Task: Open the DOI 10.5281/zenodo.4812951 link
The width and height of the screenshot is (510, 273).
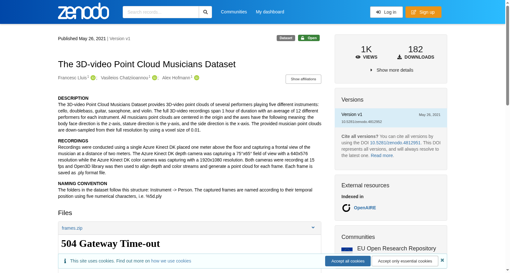Action: [x=395, y=143]
